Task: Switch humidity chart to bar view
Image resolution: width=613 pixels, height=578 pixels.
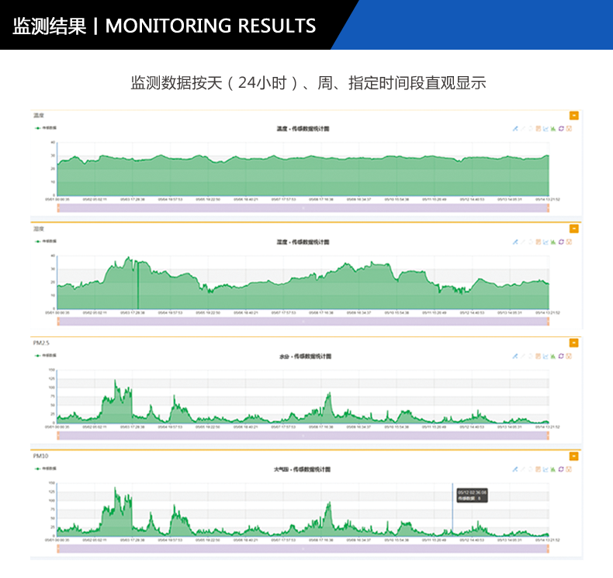Action: pyautogui.click(x=553, y=242)
